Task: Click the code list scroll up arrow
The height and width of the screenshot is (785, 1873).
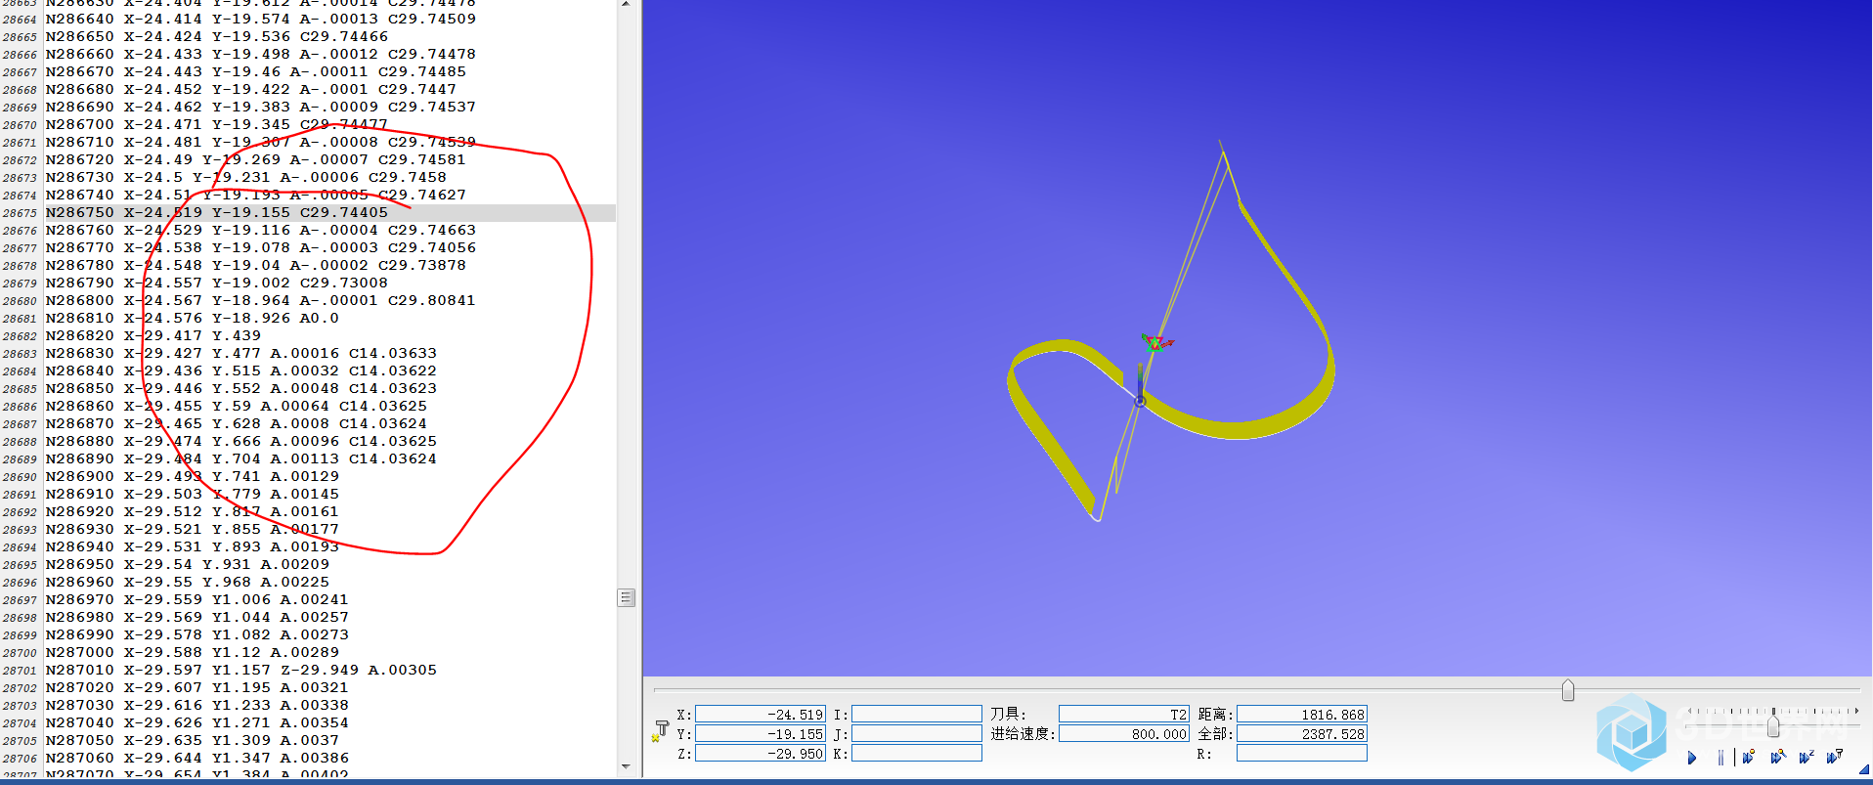Action: [626, 5]
